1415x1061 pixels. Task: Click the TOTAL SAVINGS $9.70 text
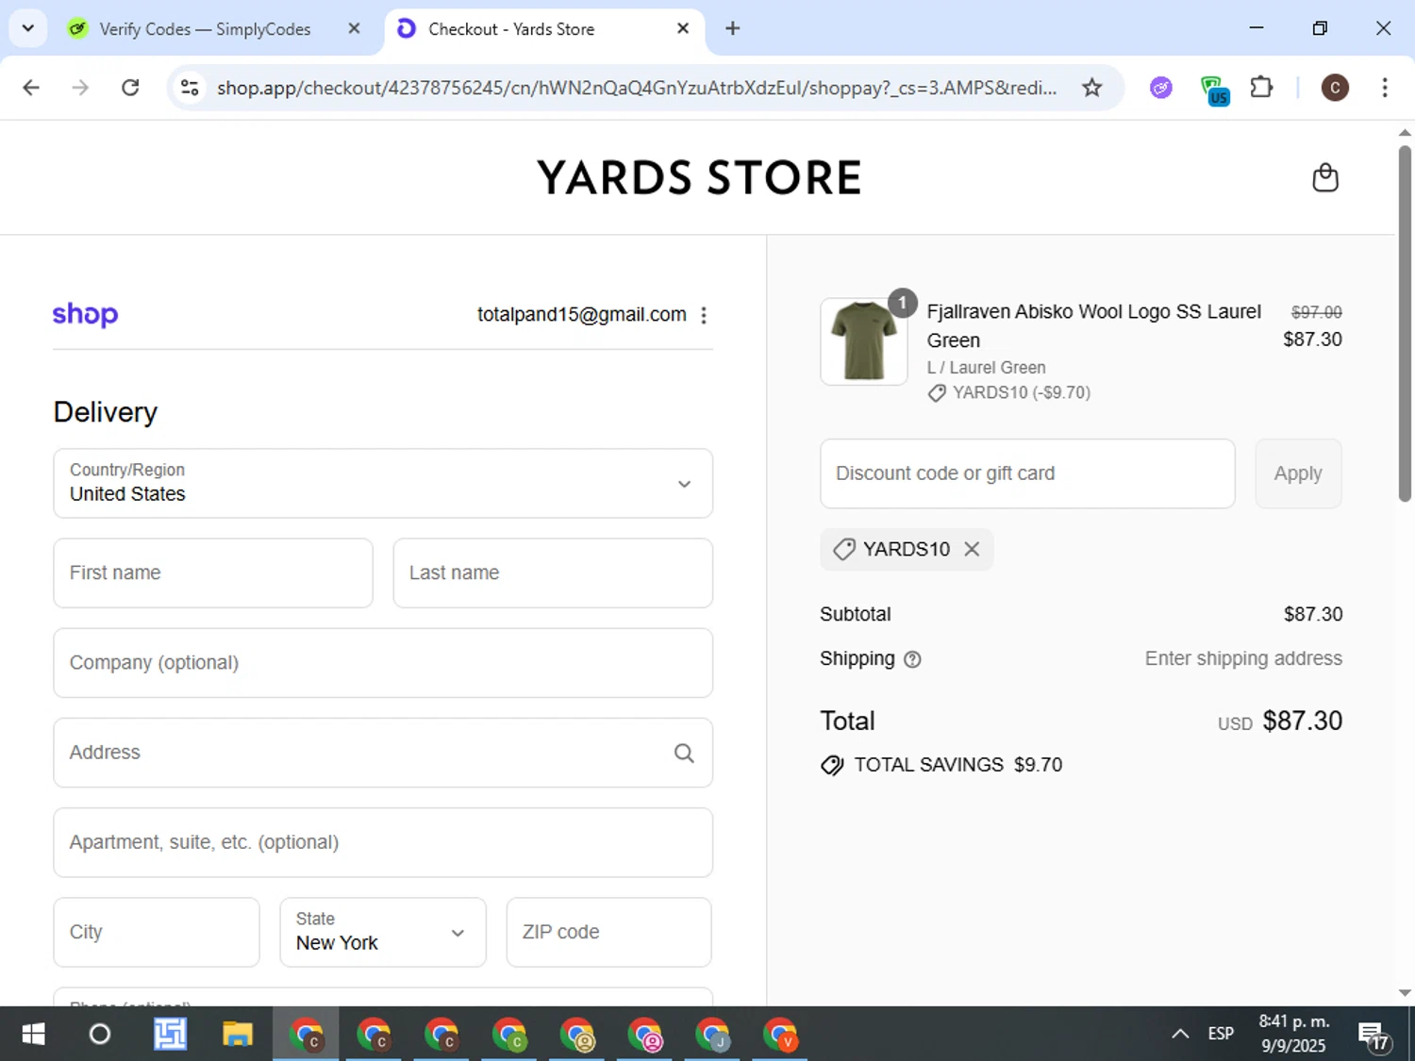coord(958,765)
